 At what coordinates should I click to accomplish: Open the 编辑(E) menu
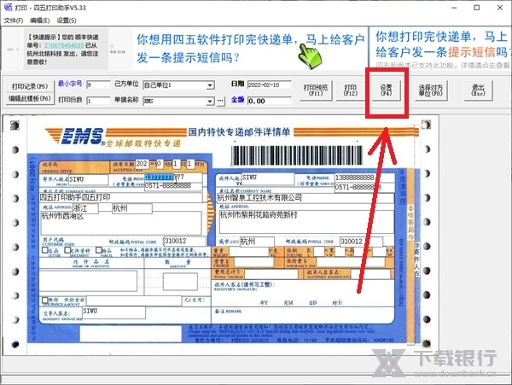pyautogui.click(x=40, y=20)
